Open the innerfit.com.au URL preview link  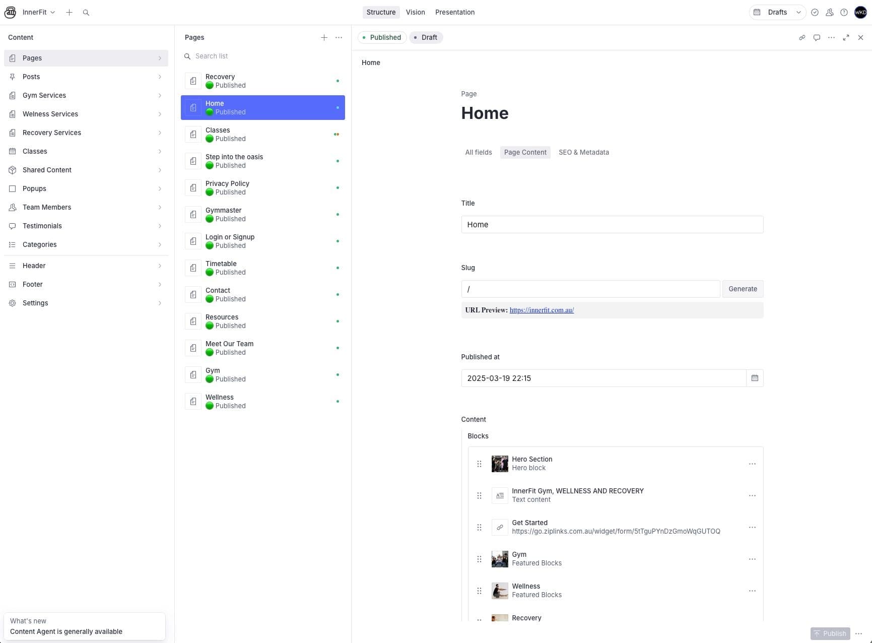click(542, 310)
